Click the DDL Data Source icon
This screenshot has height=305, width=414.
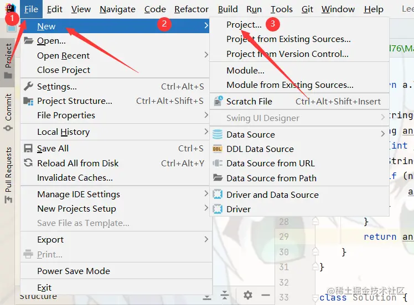point(218,149)
